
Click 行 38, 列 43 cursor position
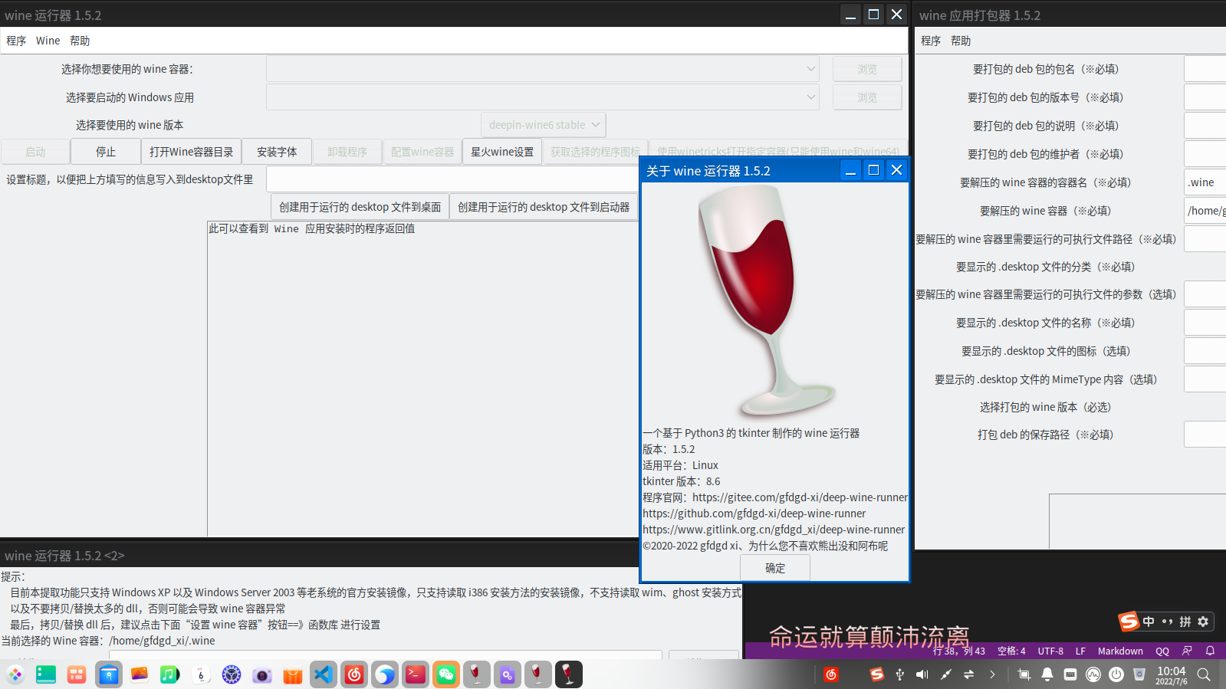pos(959,651)
